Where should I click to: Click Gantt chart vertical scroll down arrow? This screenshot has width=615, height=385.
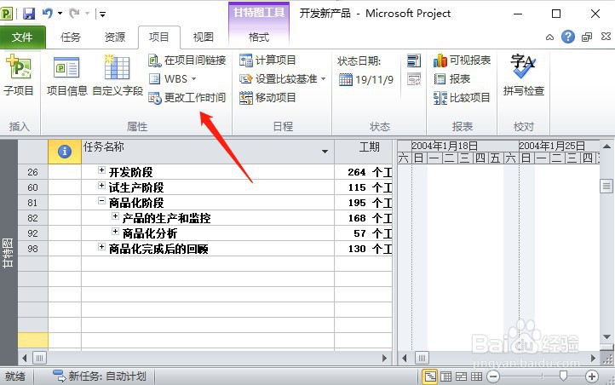pyautogui.click(x=606, y=336)
